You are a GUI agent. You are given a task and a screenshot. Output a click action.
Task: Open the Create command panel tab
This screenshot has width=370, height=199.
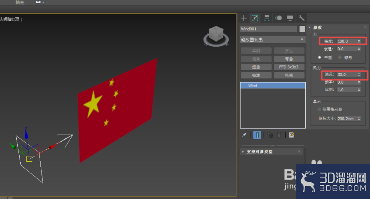pyautogui.click(x=244, y=18)
